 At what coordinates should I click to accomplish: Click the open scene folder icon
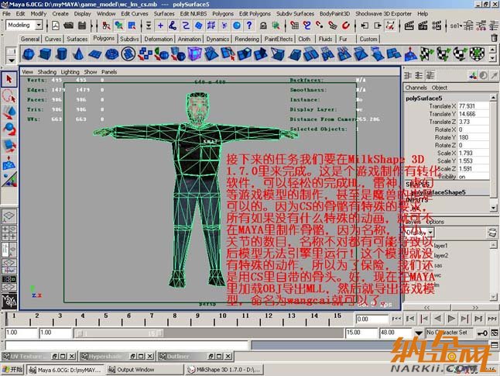point(68,26)
